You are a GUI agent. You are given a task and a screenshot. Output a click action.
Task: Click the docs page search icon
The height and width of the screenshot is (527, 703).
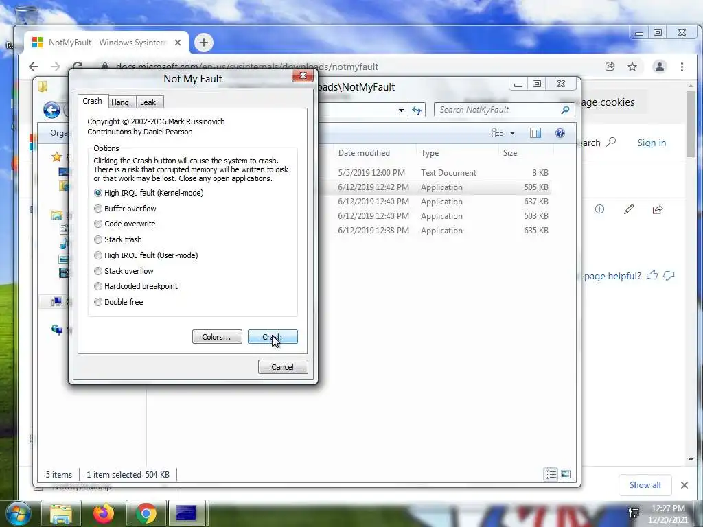tap(610, 143)
